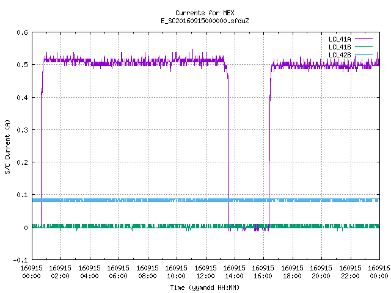This screenshot has width=391, height=293.
Task: Click the x-axis label 'Time (yymmdd HH:MM)'
Action: click(205, 288)
